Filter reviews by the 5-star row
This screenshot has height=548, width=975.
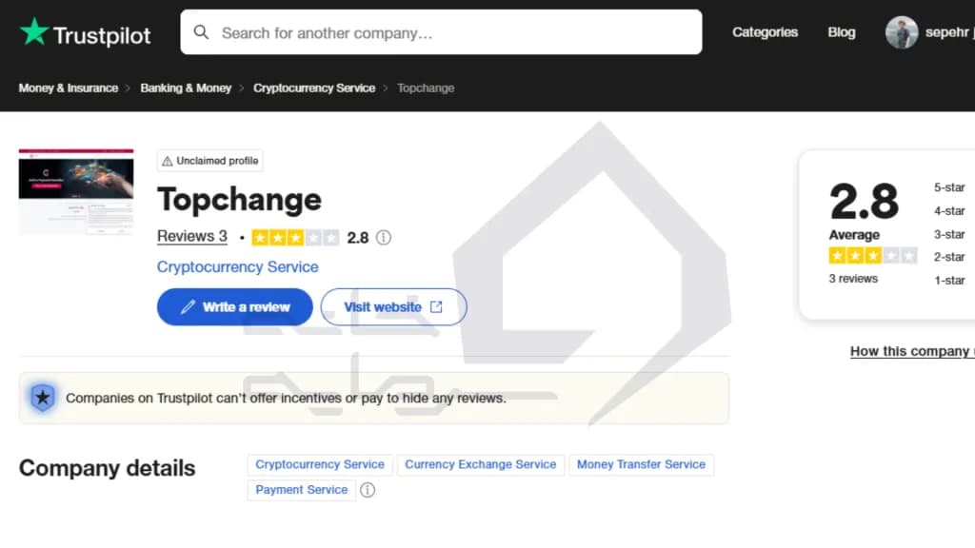coord(949,187)
